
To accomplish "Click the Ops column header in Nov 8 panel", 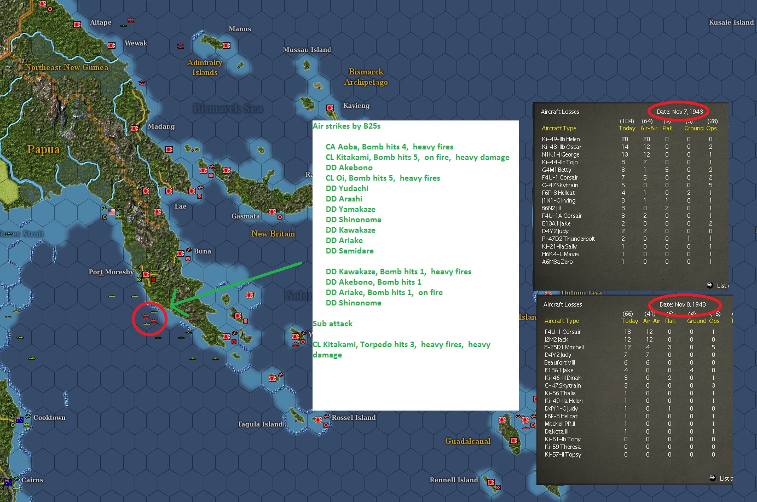I will [x=714, y=321].
